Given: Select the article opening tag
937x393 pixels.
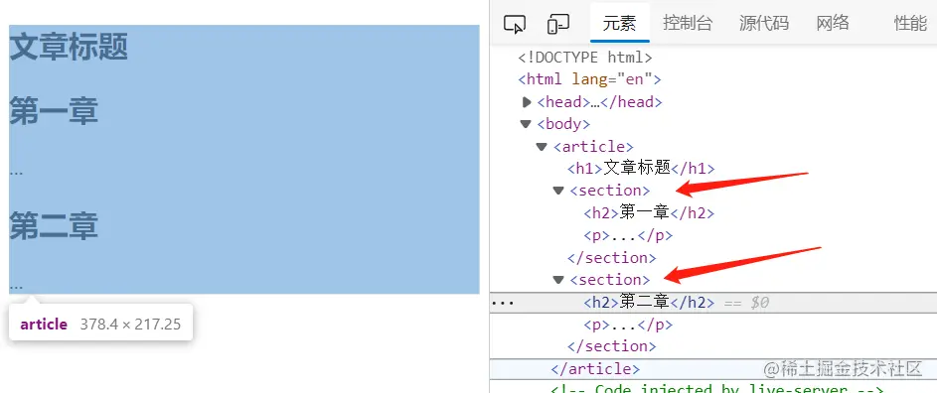Looking at the screenshot, I should [593, 146].
